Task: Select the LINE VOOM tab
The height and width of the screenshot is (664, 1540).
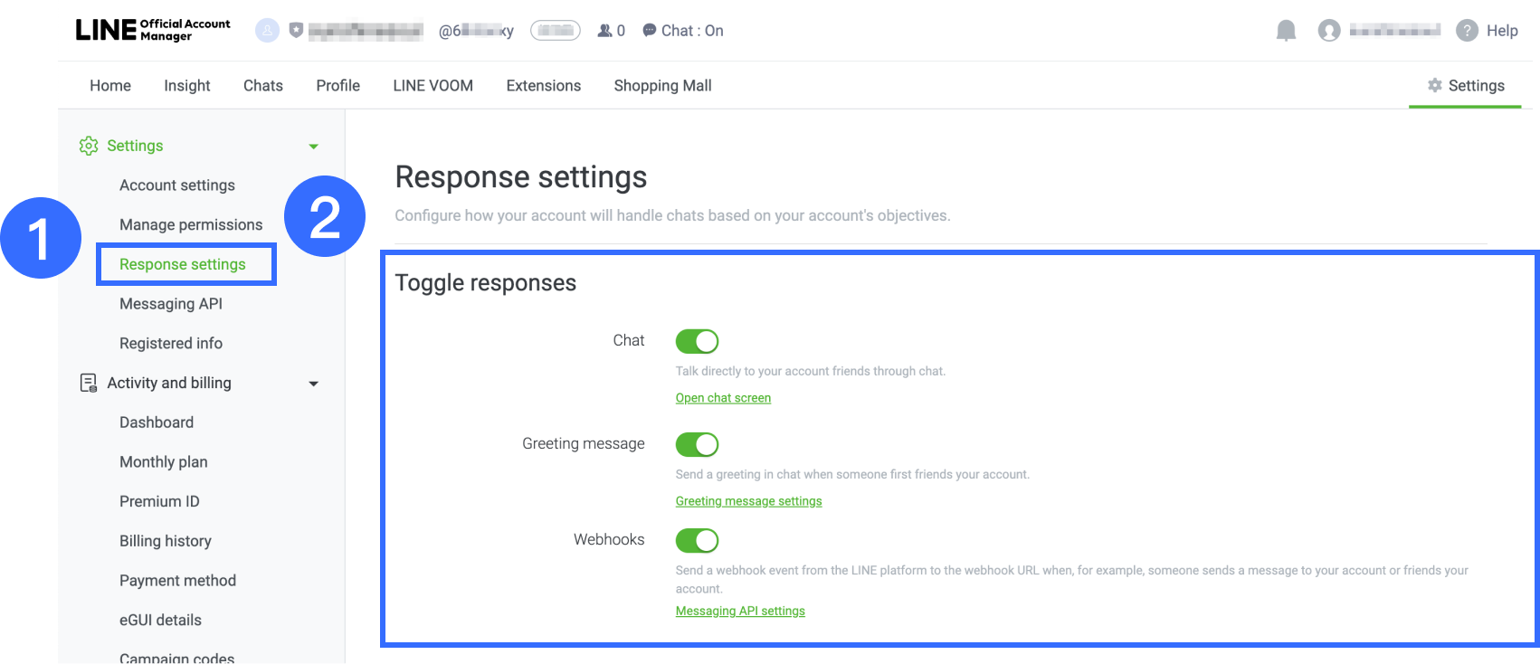Action: [433, 85]
